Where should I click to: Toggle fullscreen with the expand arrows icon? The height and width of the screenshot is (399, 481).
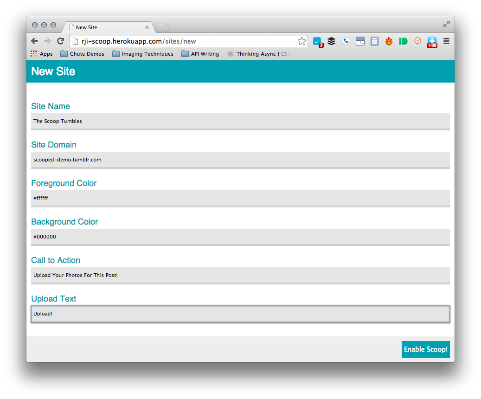pyautogui.click(x=446, y=24)
